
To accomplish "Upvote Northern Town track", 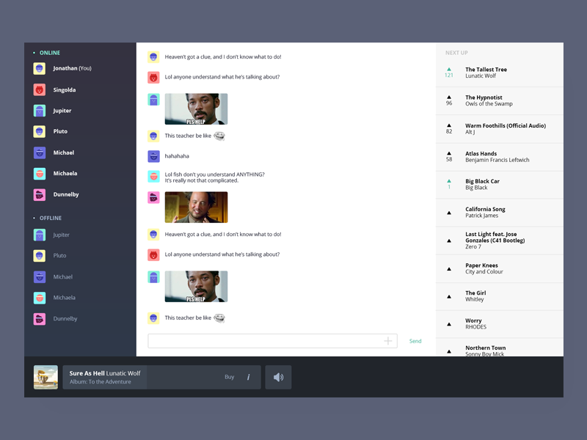I will click(x=449, y=352).
